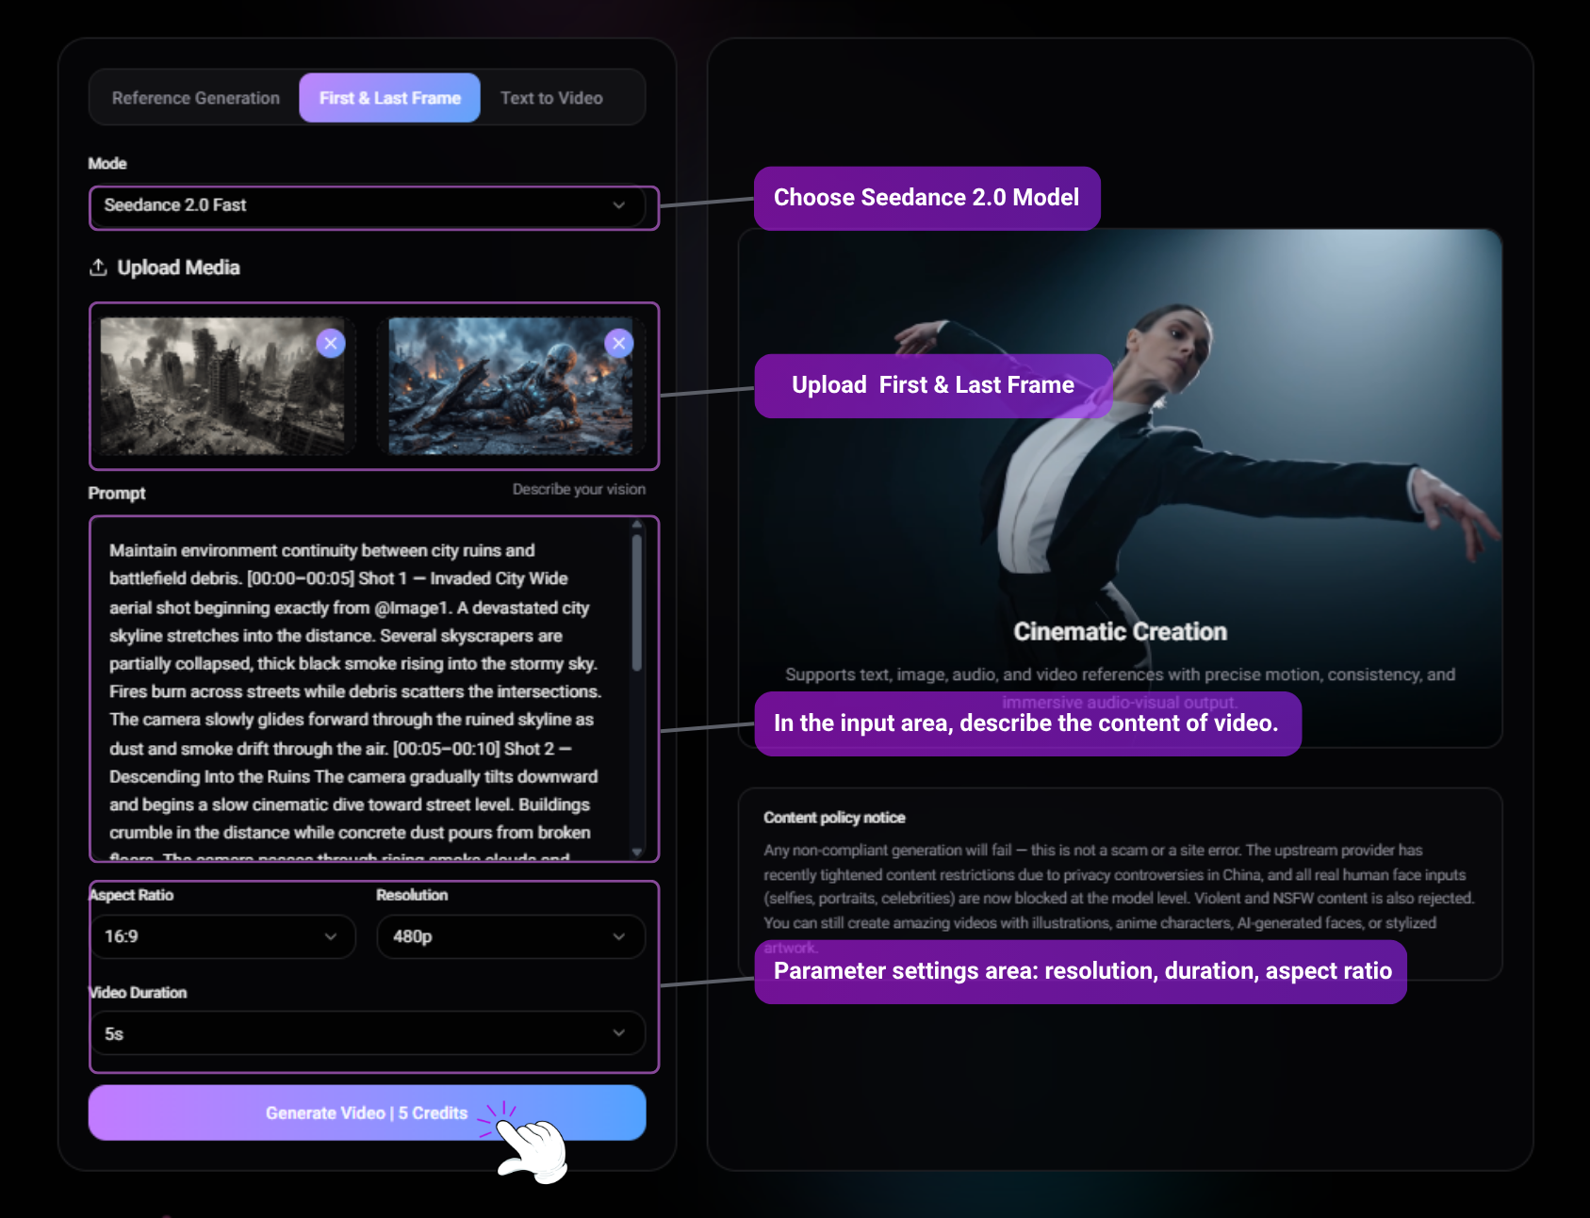Viewport: 1590px width, 1218px height.
Task: Open the Aspect Ratio 16:9 dropdown
Action: pos(222,936)
